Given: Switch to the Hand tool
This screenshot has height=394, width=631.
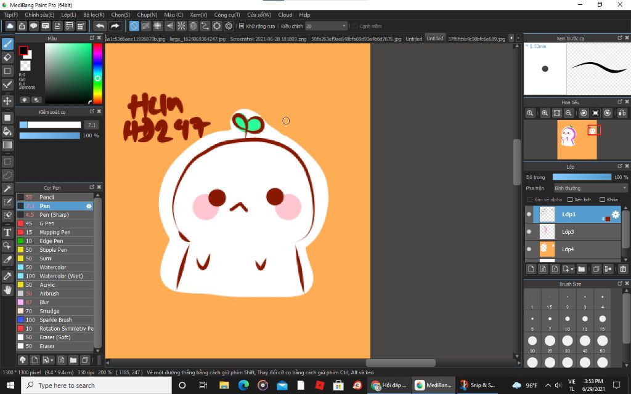Looking at the screenshot, I should click(x=7, y=289).
